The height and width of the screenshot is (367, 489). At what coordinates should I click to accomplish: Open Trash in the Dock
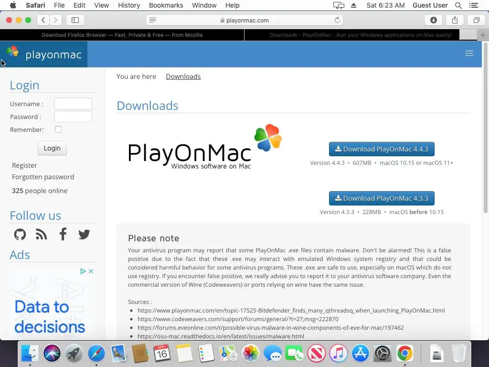point(459,353)
